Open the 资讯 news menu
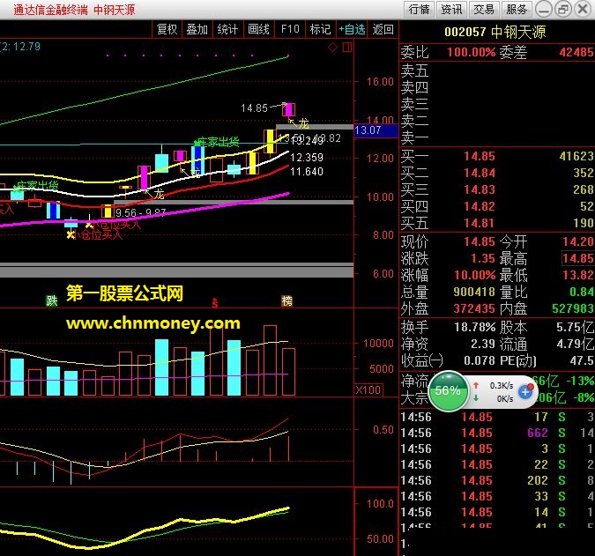This screenshot has width=595, height=556. click(451, 9)
